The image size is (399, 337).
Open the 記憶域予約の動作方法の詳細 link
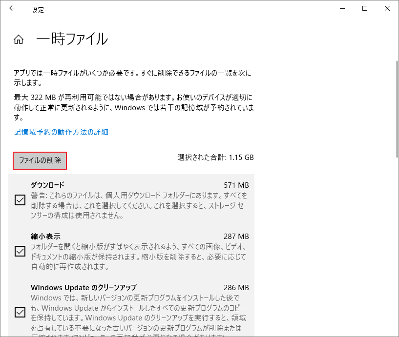pos(61,132)
